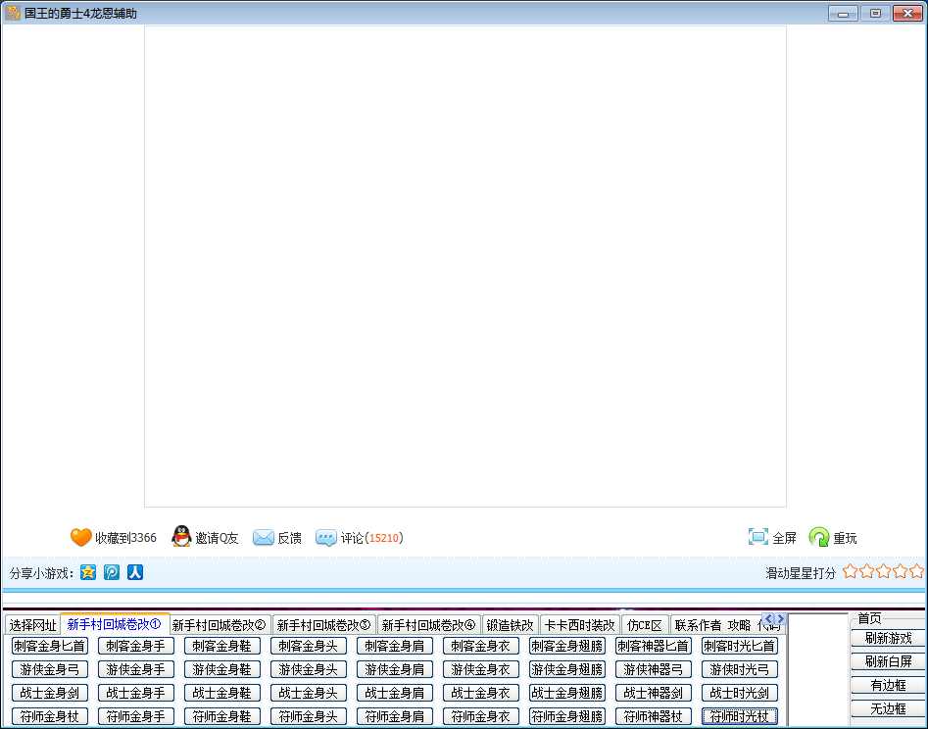Restart the game using 重玩 icon
This screenshot has height=729, width=928.
(819, 537)
